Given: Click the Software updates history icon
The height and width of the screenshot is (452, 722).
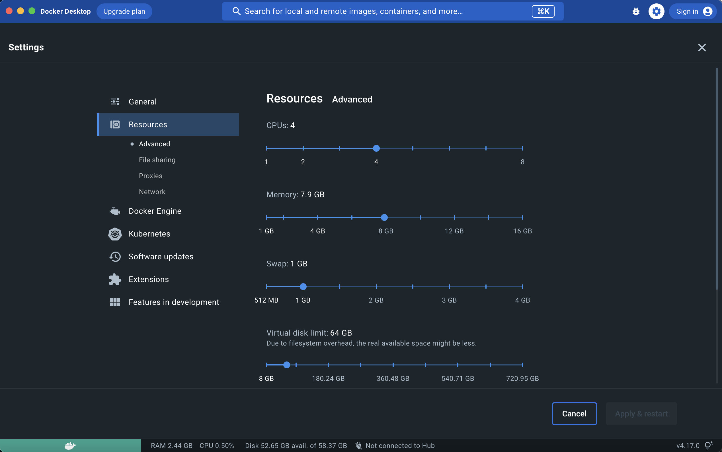Looking at the screenshot, I should point(115,256).
